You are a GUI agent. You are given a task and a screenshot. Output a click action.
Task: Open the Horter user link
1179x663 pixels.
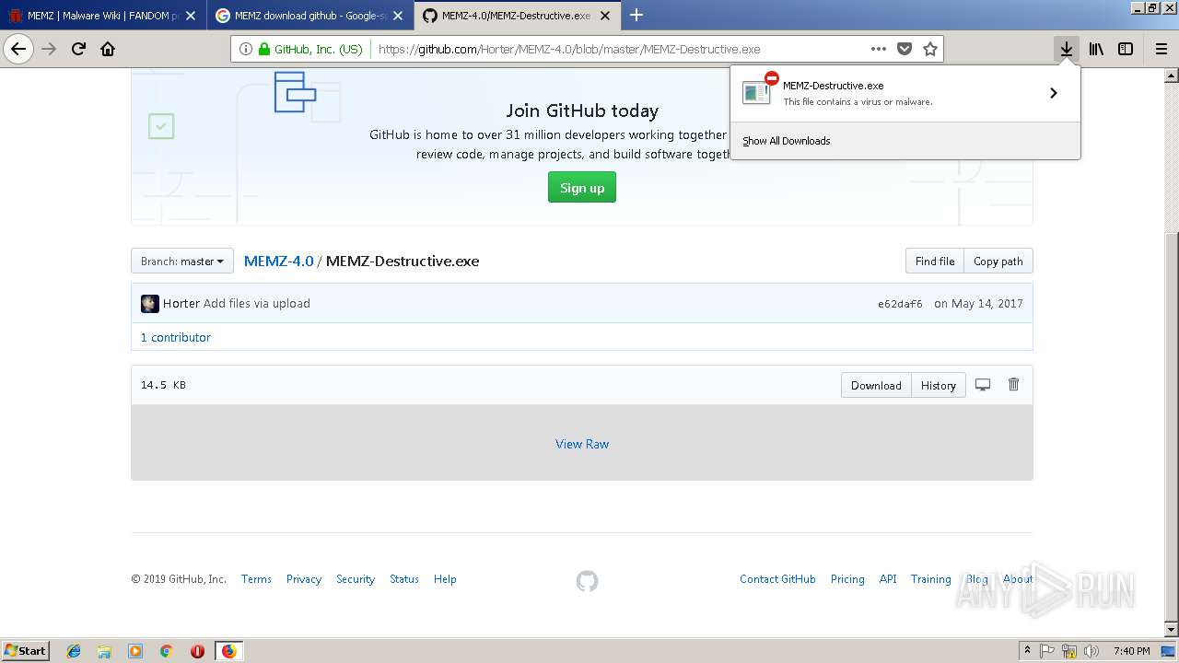point(181,304)
